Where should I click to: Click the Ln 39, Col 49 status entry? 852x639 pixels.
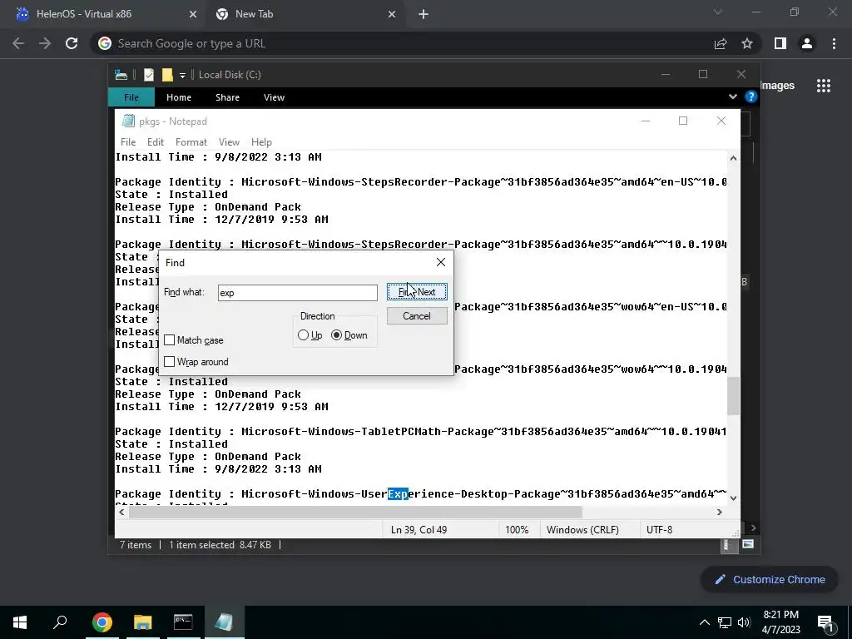point(419,529)
